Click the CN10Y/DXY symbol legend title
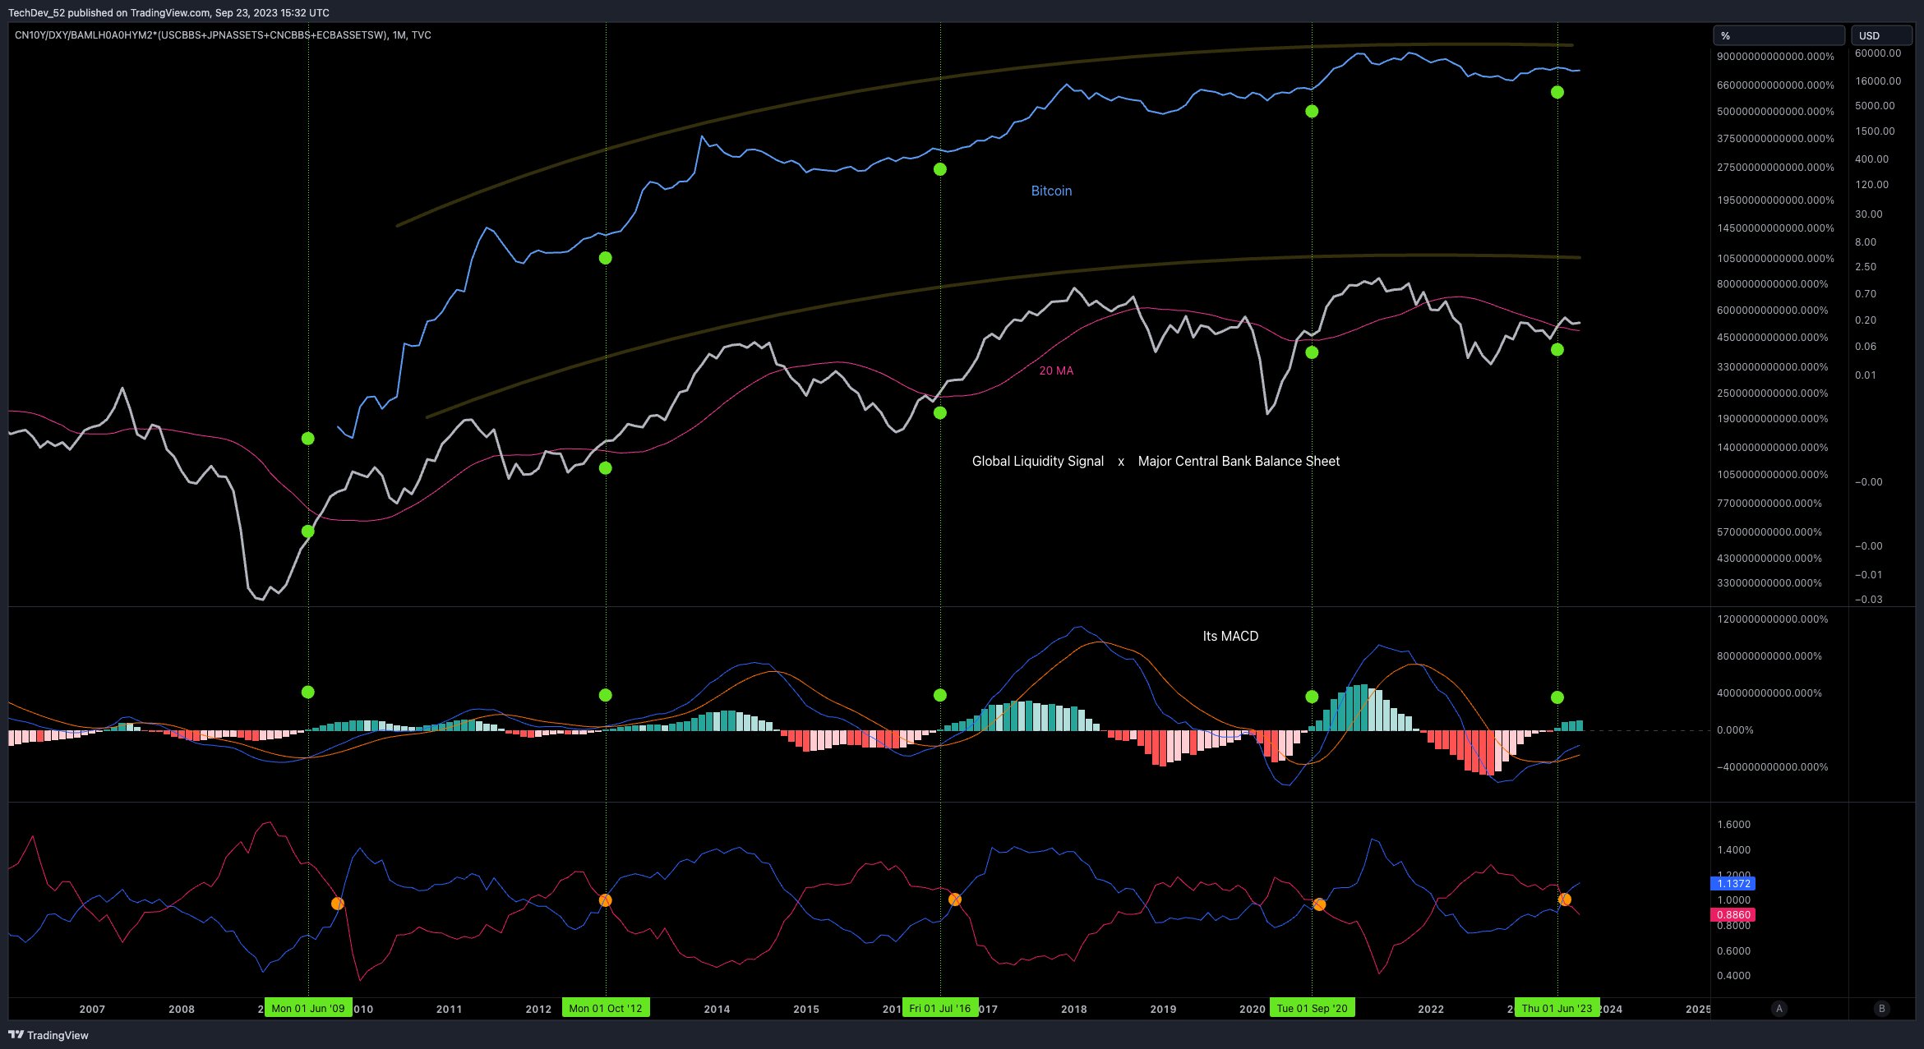This screenshot has width=1924, height=1049. tap(222, 35)
